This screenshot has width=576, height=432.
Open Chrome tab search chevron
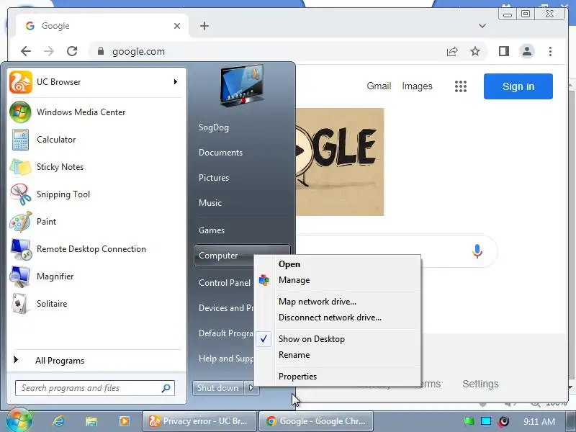click(x=482, y=26)
